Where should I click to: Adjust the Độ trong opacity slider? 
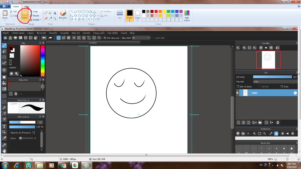(272, 77)
